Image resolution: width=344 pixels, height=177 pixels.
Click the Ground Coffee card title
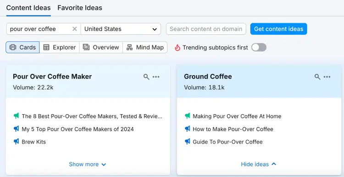(x=208, y=77)
